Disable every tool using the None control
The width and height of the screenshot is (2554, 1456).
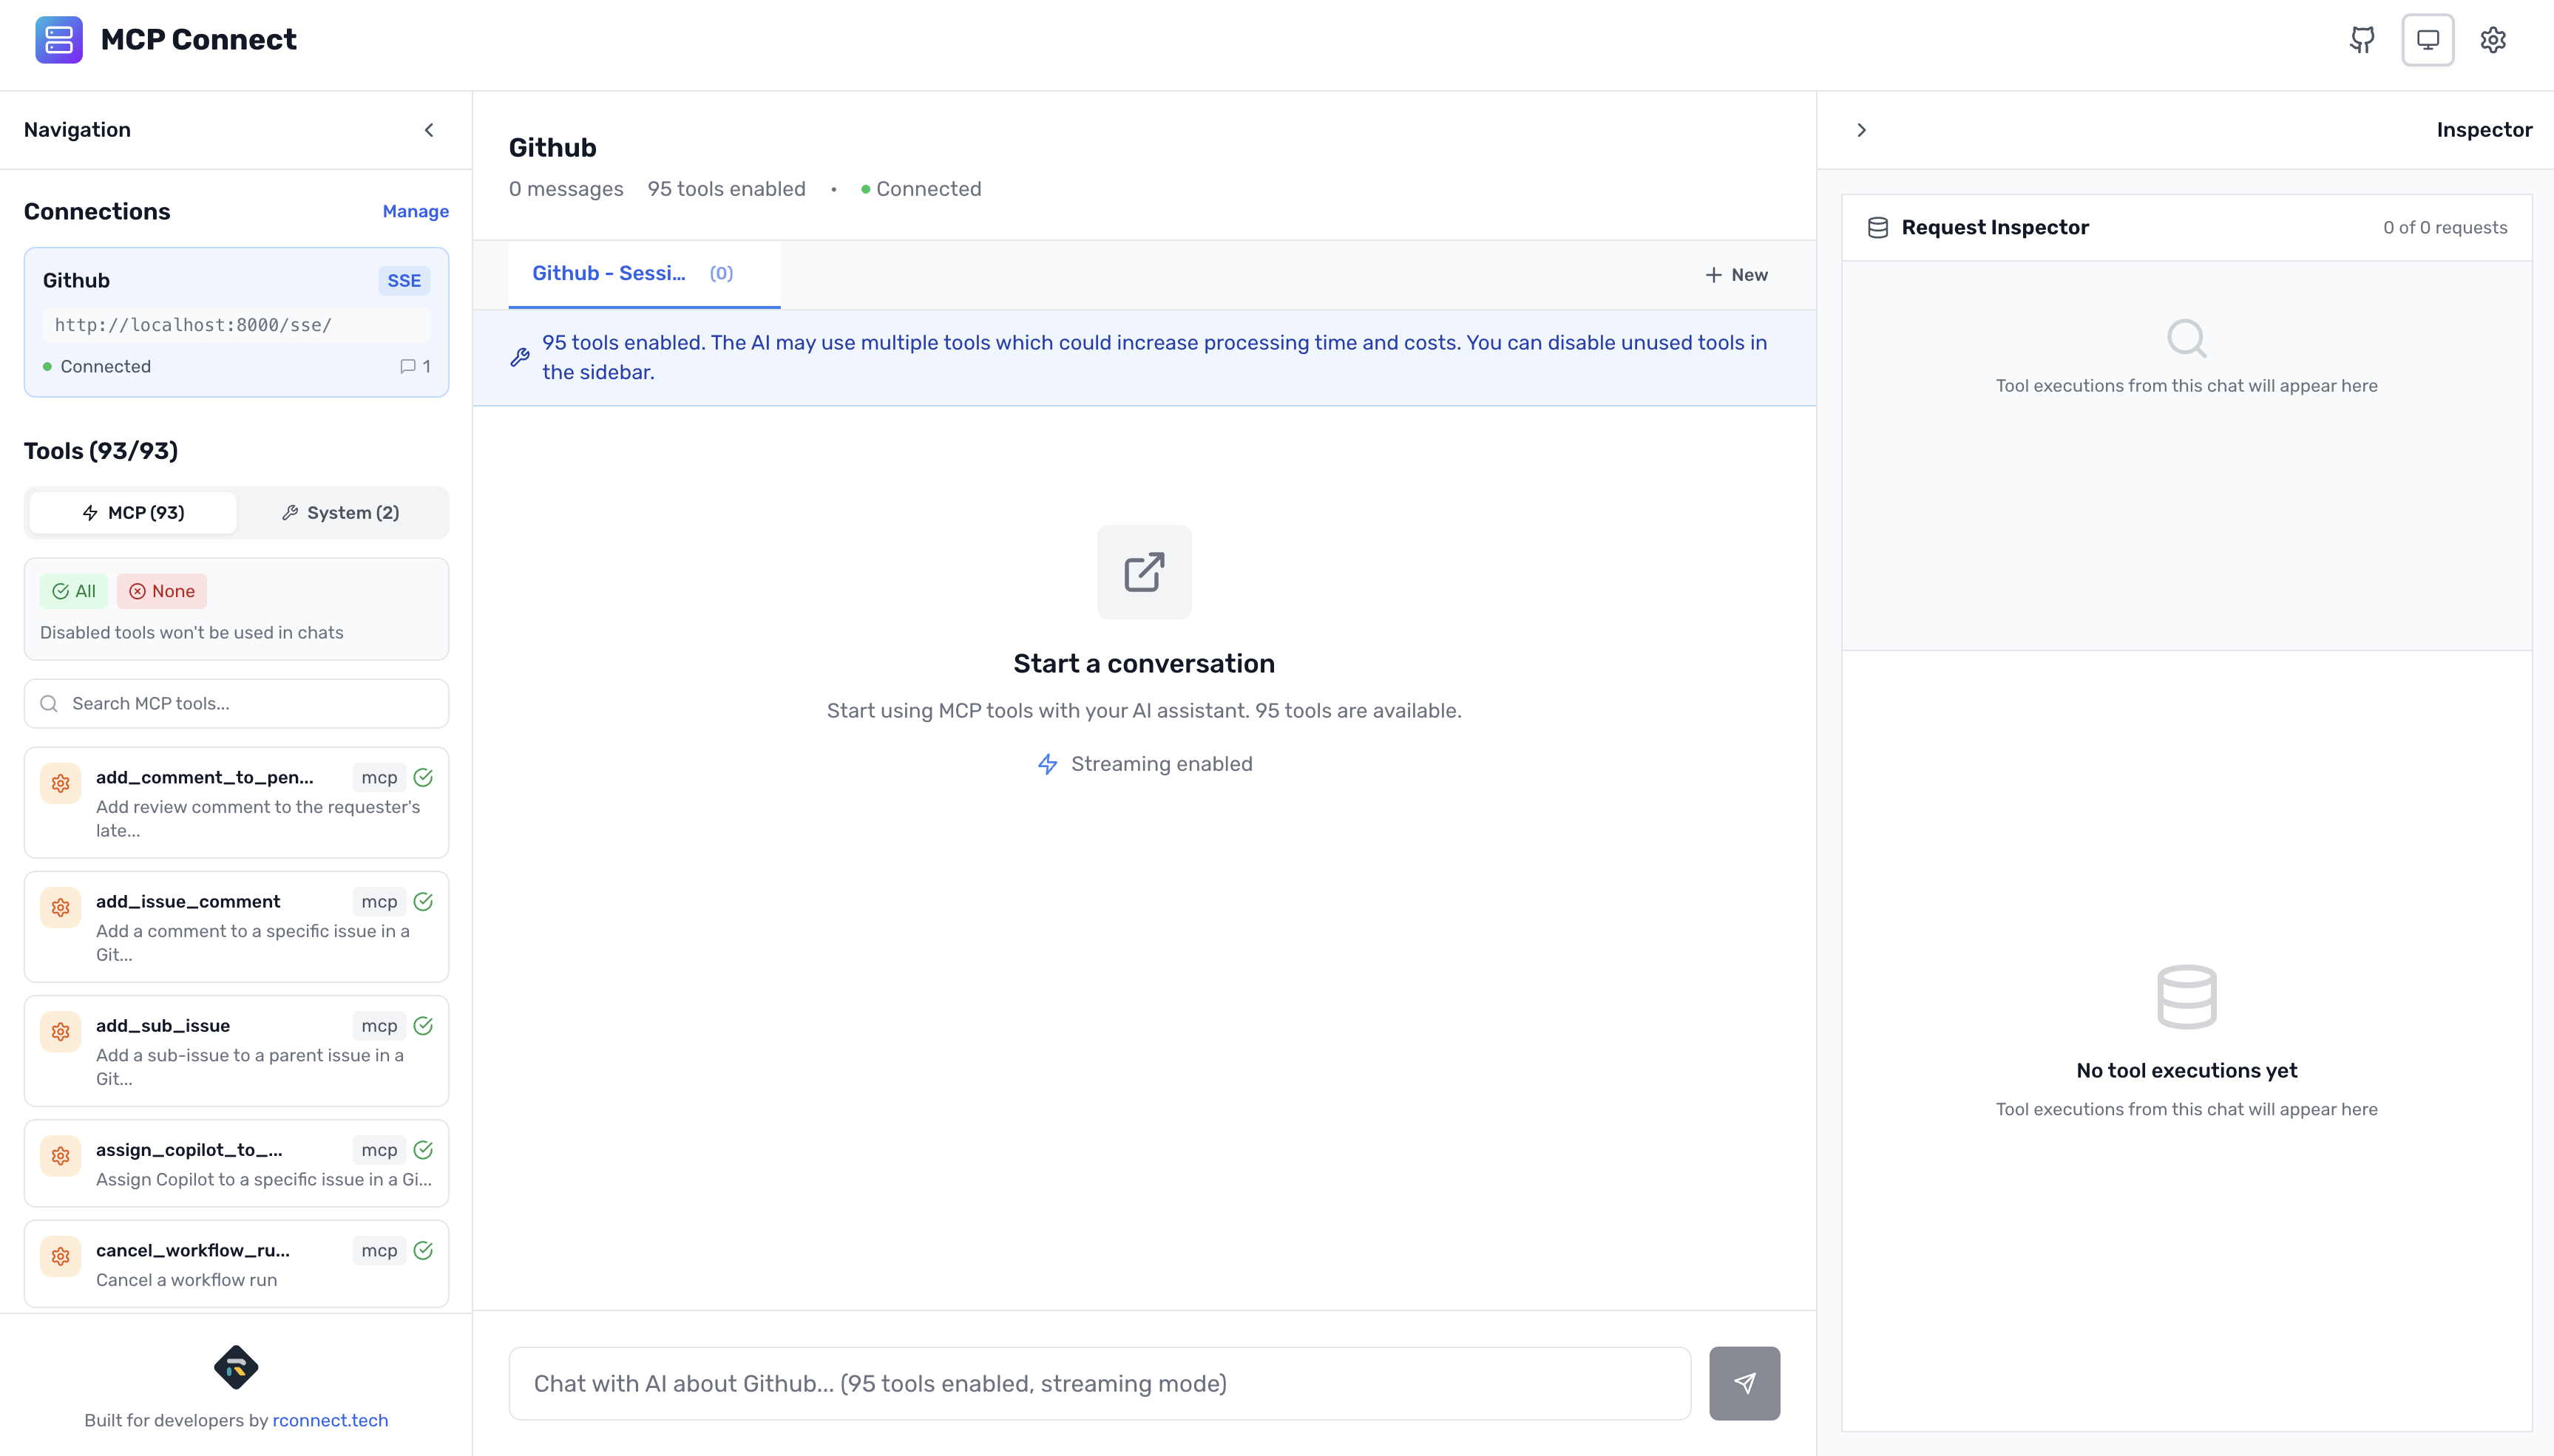click(162, 591)
